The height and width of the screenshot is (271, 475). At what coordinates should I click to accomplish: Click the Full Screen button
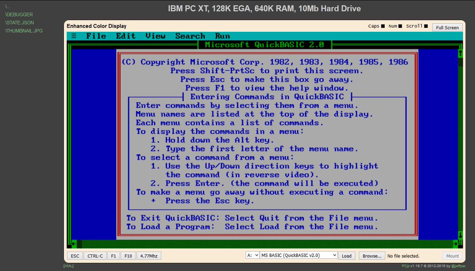pyautogui.click(x=447, y=27)
